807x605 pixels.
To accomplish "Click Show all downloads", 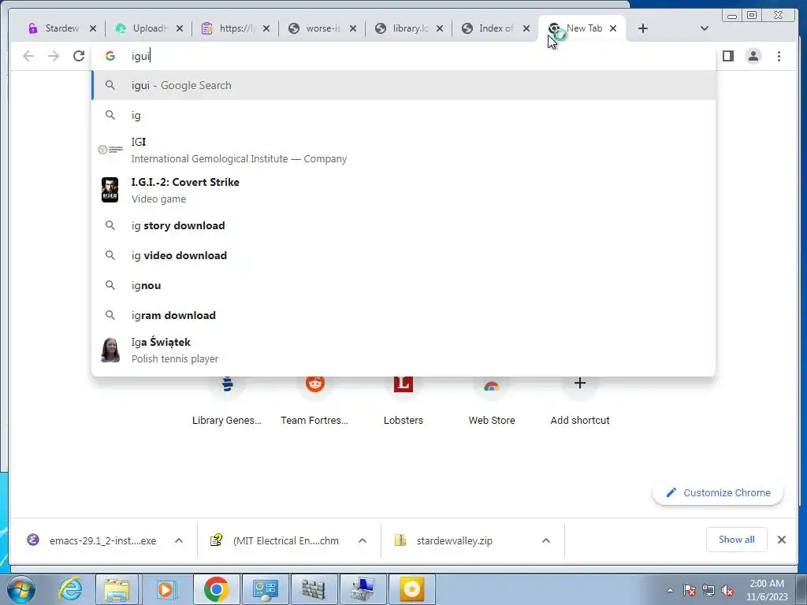I will (737, 540).
